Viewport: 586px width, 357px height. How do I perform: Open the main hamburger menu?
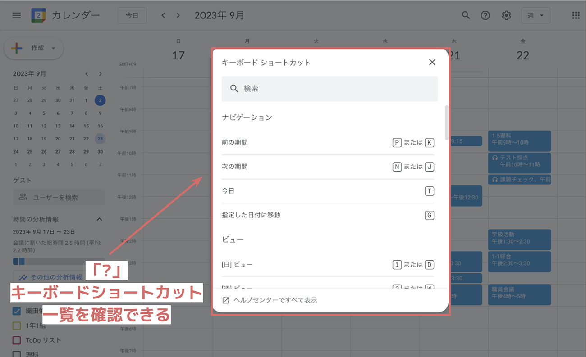coord(17,15)
